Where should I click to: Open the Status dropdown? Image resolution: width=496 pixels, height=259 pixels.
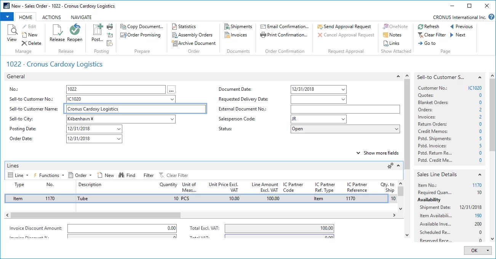tap(396, 129)
